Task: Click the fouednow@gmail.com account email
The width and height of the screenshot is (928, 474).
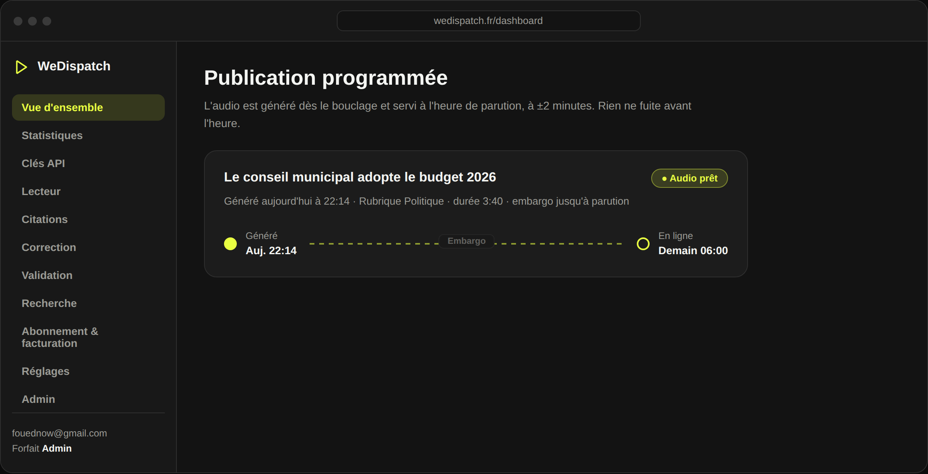Action: (x=60, y=433)
